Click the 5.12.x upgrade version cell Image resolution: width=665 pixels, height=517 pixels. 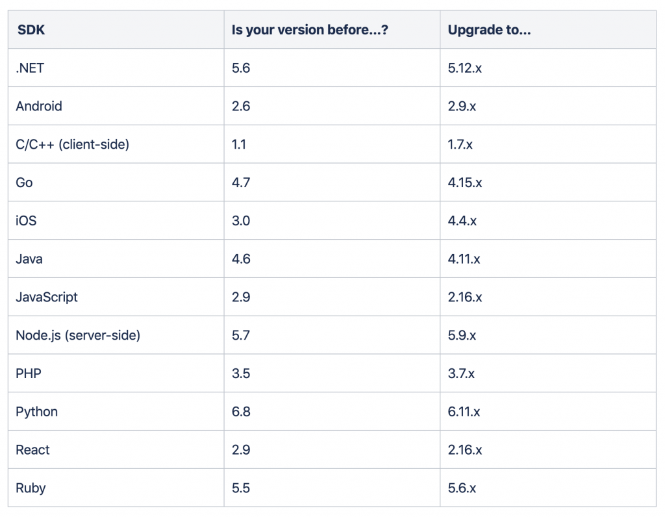(x=464, y=68)
